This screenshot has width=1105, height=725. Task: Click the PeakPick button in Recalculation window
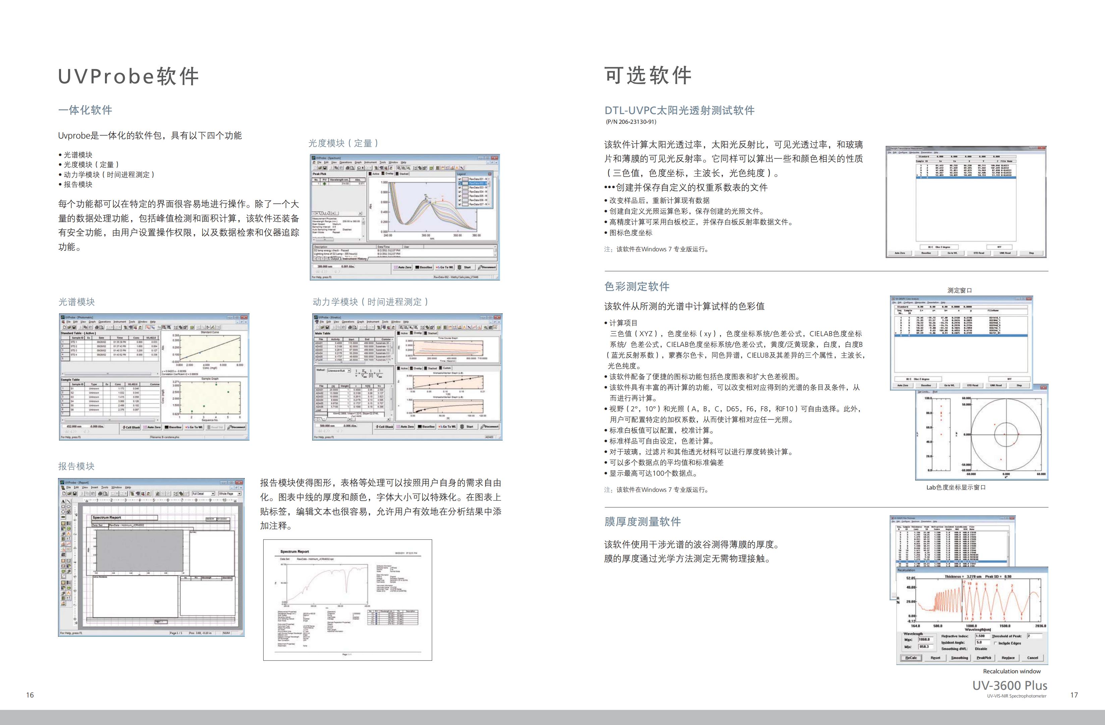[984, 658]
